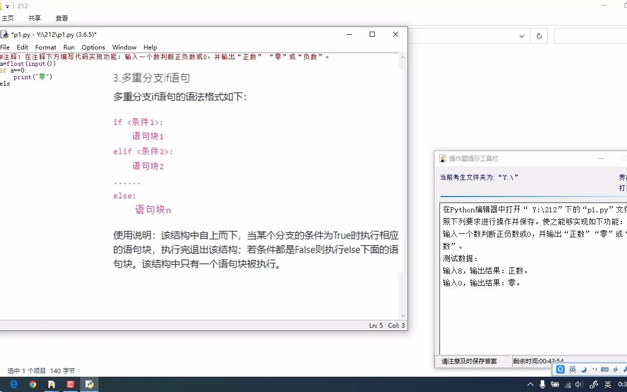Toggle 英/中 input mode on the Sogou bar
627x392 pixels.
[572, 369]
